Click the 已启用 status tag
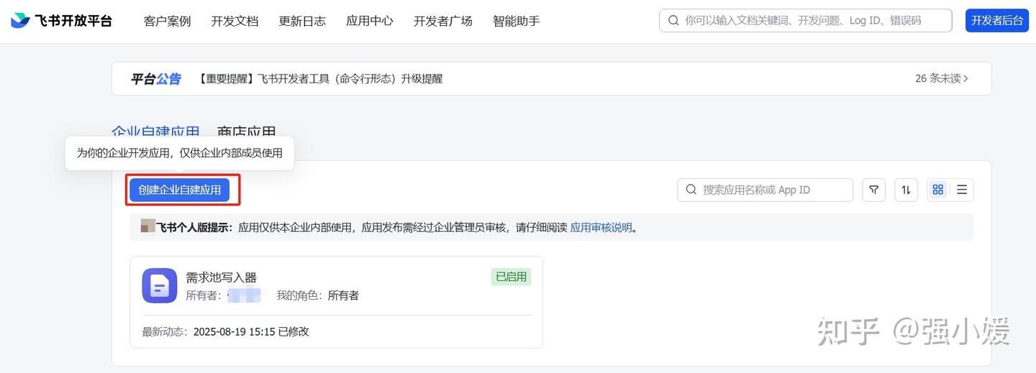 click(x=511, y=277)
